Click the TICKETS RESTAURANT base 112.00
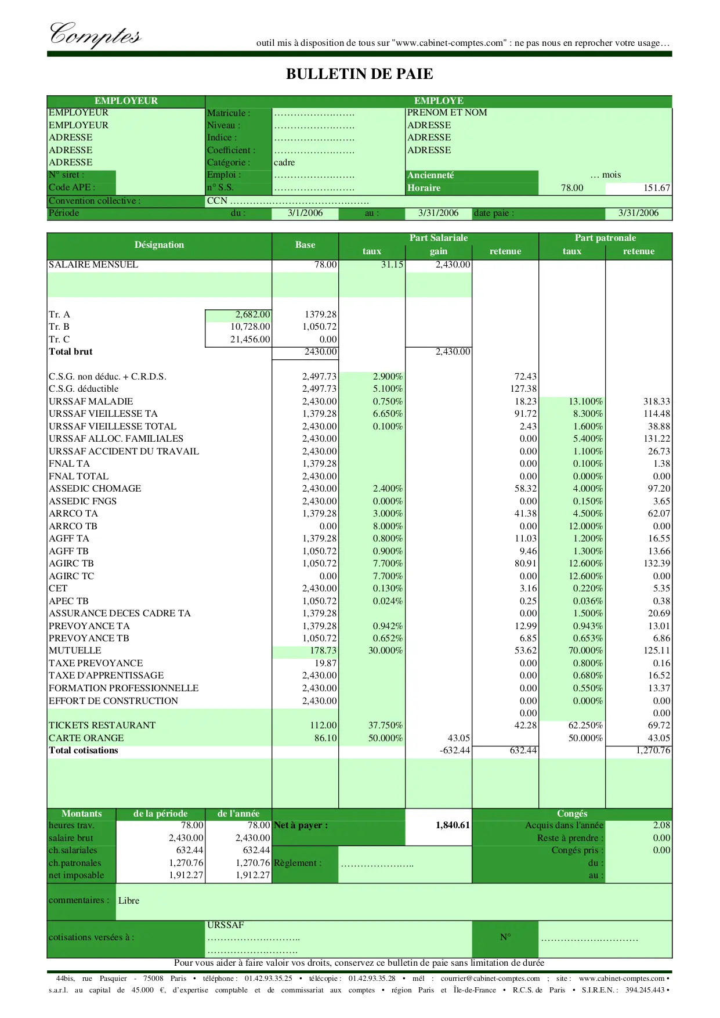The height and width of the screenshot is (1018, 720). [323, 725]
